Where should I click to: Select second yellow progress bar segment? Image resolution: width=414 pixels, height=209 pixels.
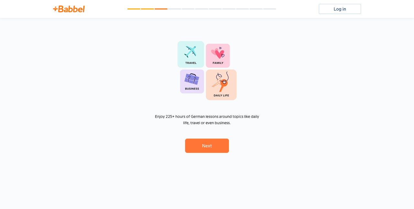pyautogui.click(x=147, y=9)
